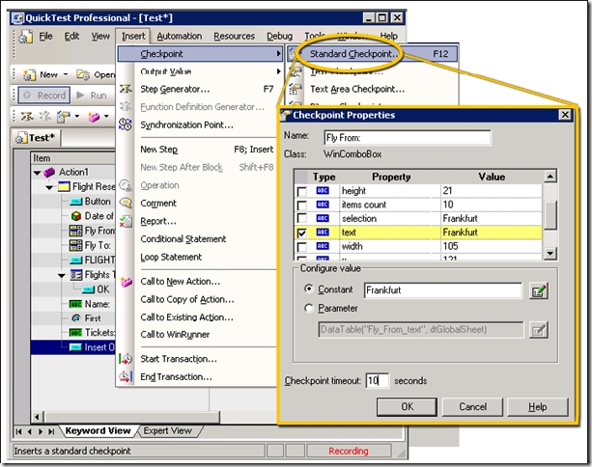Screen dimensions: 592x467
Task: Click the Checkpoint timeout seconds field
Action: coord(378,380)
